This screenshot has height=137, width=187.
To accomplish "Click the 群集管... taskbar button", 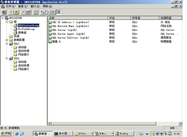I will point(43,134).
